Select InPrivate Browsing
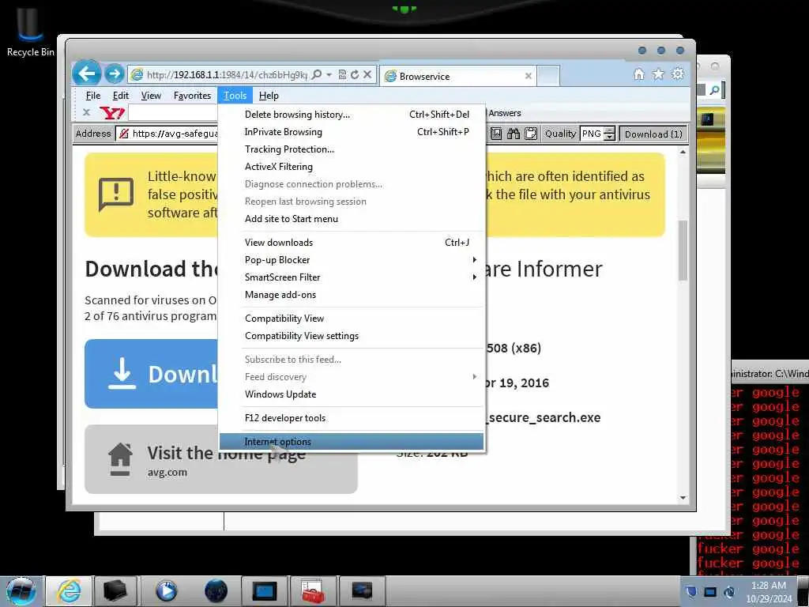The width and height of the screenshot is (809, 607). click(x=352, y=132)
